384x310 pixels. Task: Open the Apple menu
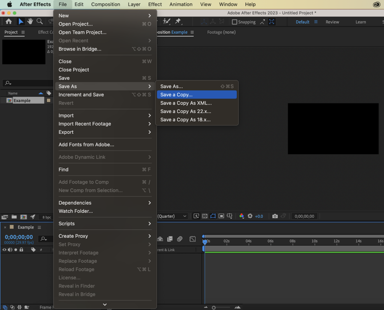point(9,4)
